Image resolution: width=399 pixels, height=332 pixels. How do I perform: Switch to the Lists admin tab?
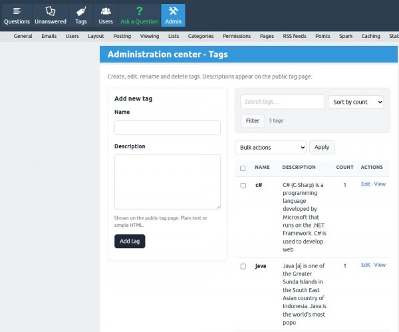click(174, 36)
